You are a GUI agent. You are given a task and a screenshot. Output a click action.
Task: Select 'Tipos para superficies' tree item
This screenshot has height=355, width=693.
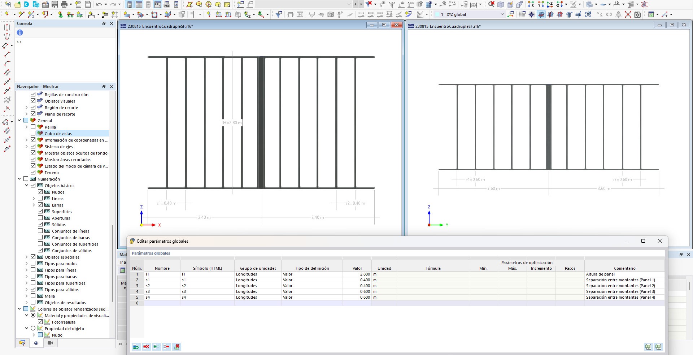coord(65,283)
